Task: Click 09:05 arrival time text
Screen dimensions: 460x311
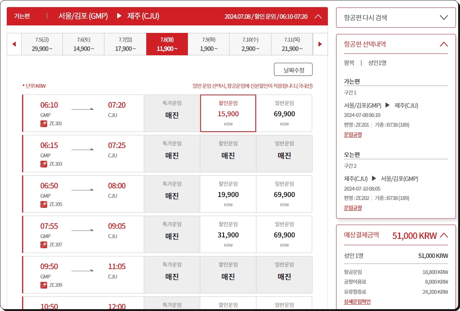Action: coord(117,226)
